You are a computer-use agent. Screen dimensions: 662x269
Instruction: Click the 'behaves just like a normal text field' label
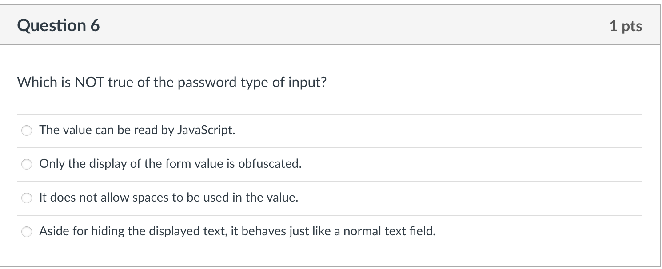pos(237,231)
